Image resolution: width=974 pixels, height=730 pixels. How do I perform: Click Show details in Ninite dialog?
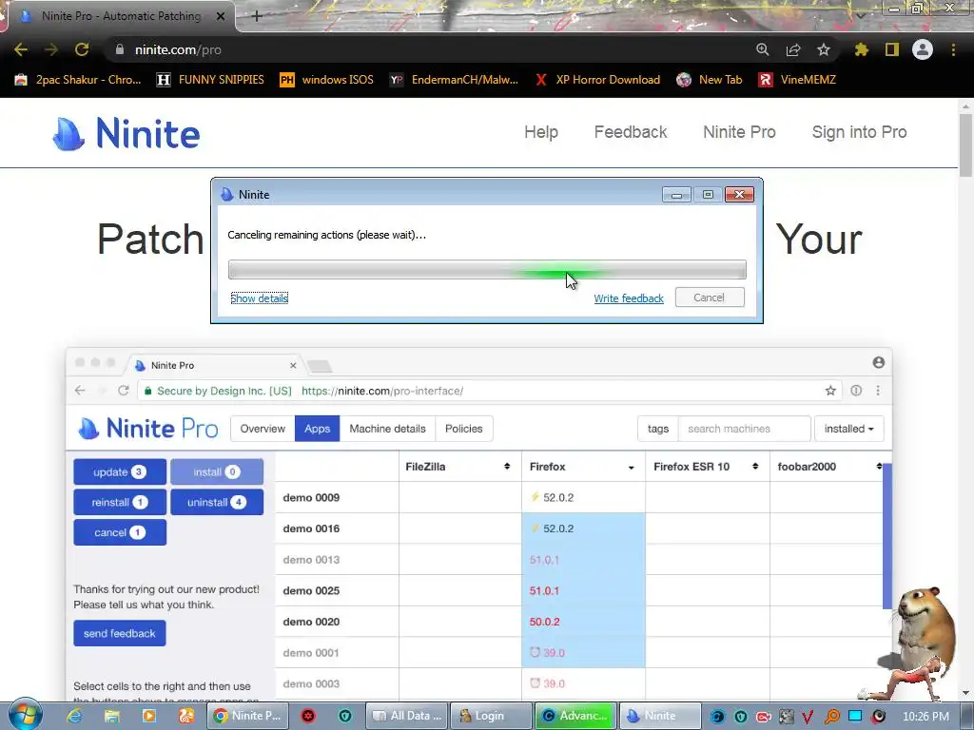(x=259, y=298)
